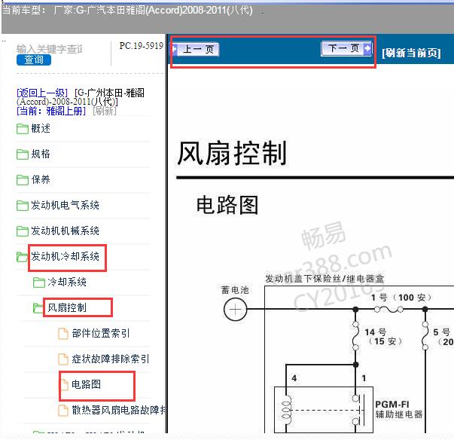Select the 冷却系统 subfolder label

(x=67, y=282)
